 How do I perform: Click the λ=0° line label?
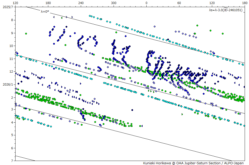coord(45,11)
